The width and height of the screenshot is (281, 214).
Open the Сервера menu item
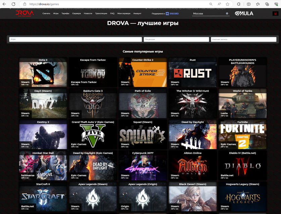tap(77, 14)
